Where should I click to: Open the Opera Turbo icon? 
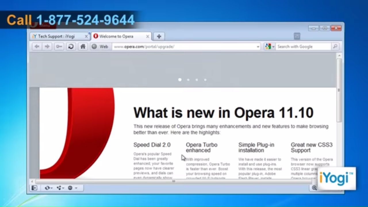click(x=70, y=188)
